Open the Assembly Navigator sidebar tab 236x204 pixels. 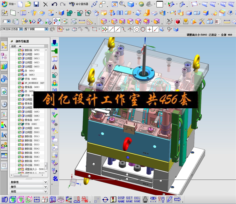[4, 46]
